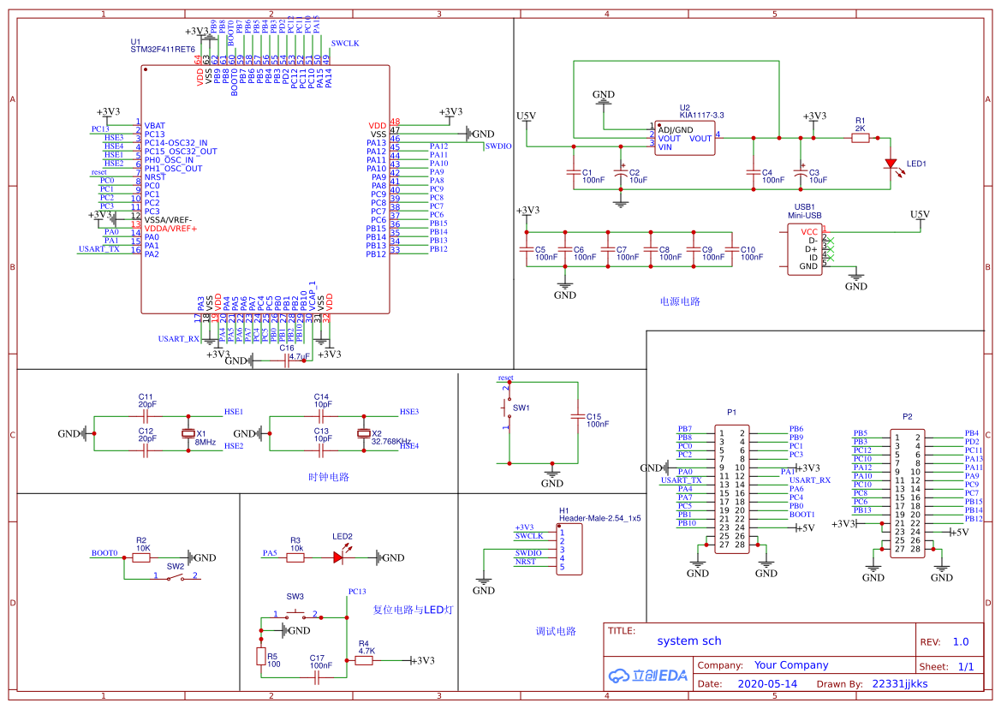
Task: Click the '时钟电路' section label
Action: coord(328,477)
